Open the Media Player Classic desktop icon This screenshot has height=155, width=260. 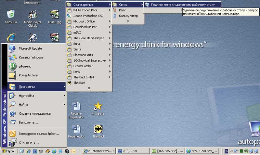coord(33,15)
